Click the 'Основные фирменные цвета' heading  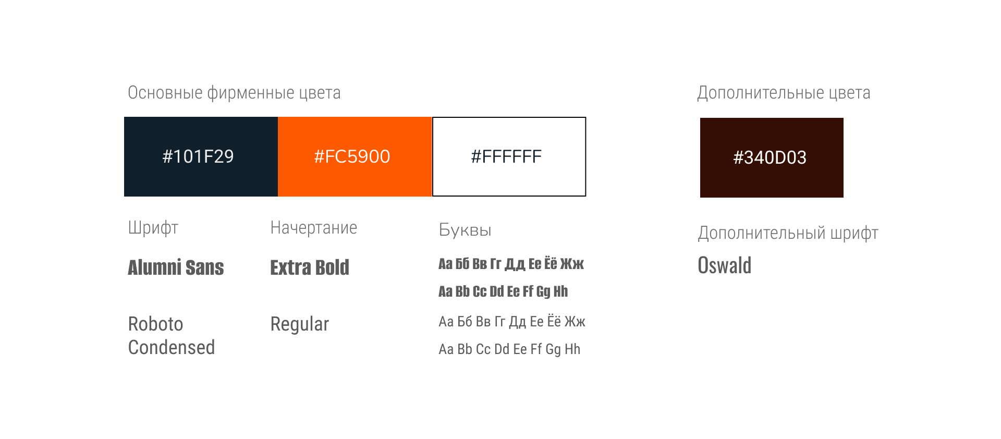pyautogui.click(x=234, y=93)
